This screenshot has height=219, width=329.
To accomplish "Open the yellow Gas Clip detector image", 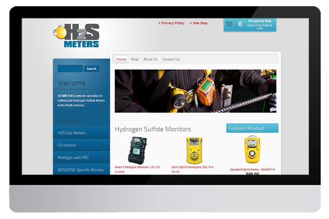I will (x=194, y=150).
